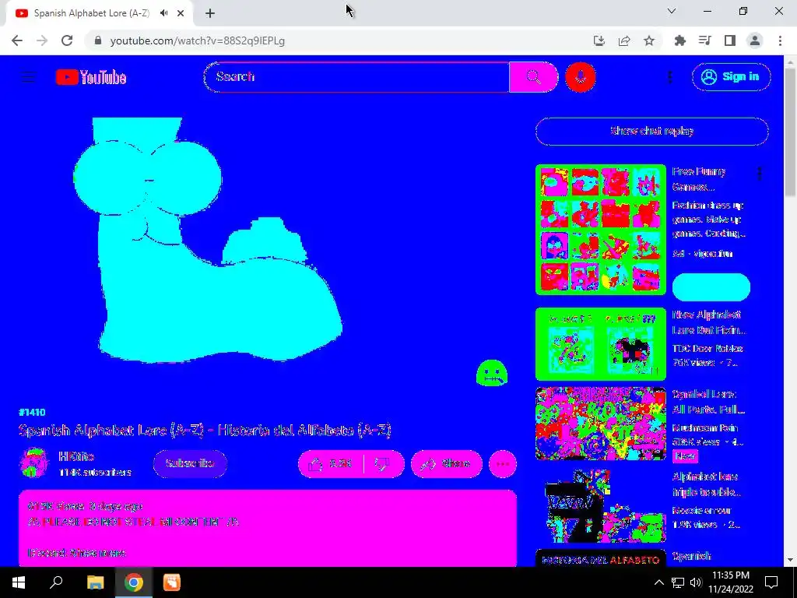Image resolution: width=797 pixels, height=598 pixels.
Task: Open the network tray icon
Action: pyautogui.click(x=678, y=582)
